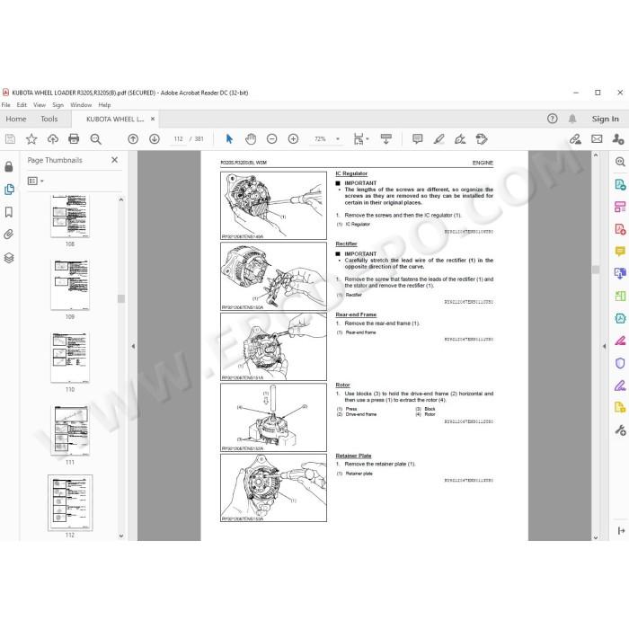Select page 110 thumbnail
Screen dimensions: 629x629
[70, 358]
